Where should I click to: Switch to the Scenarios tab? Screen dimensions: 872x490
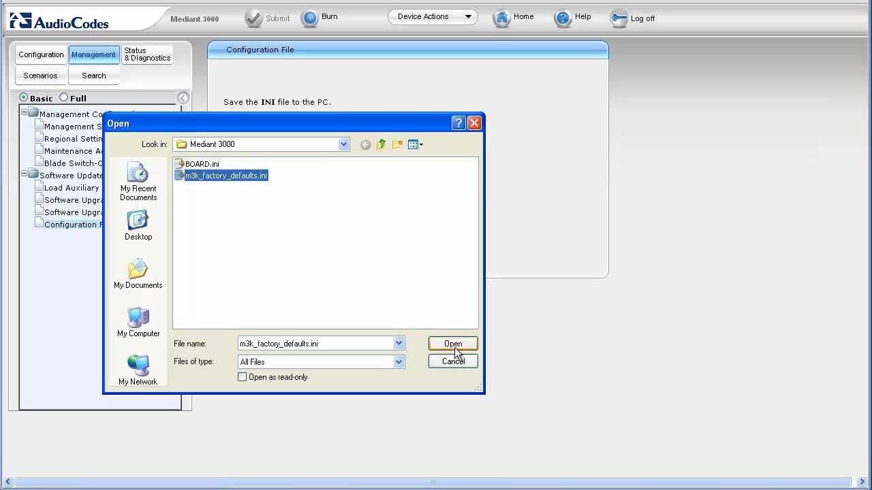click(40, 76)
